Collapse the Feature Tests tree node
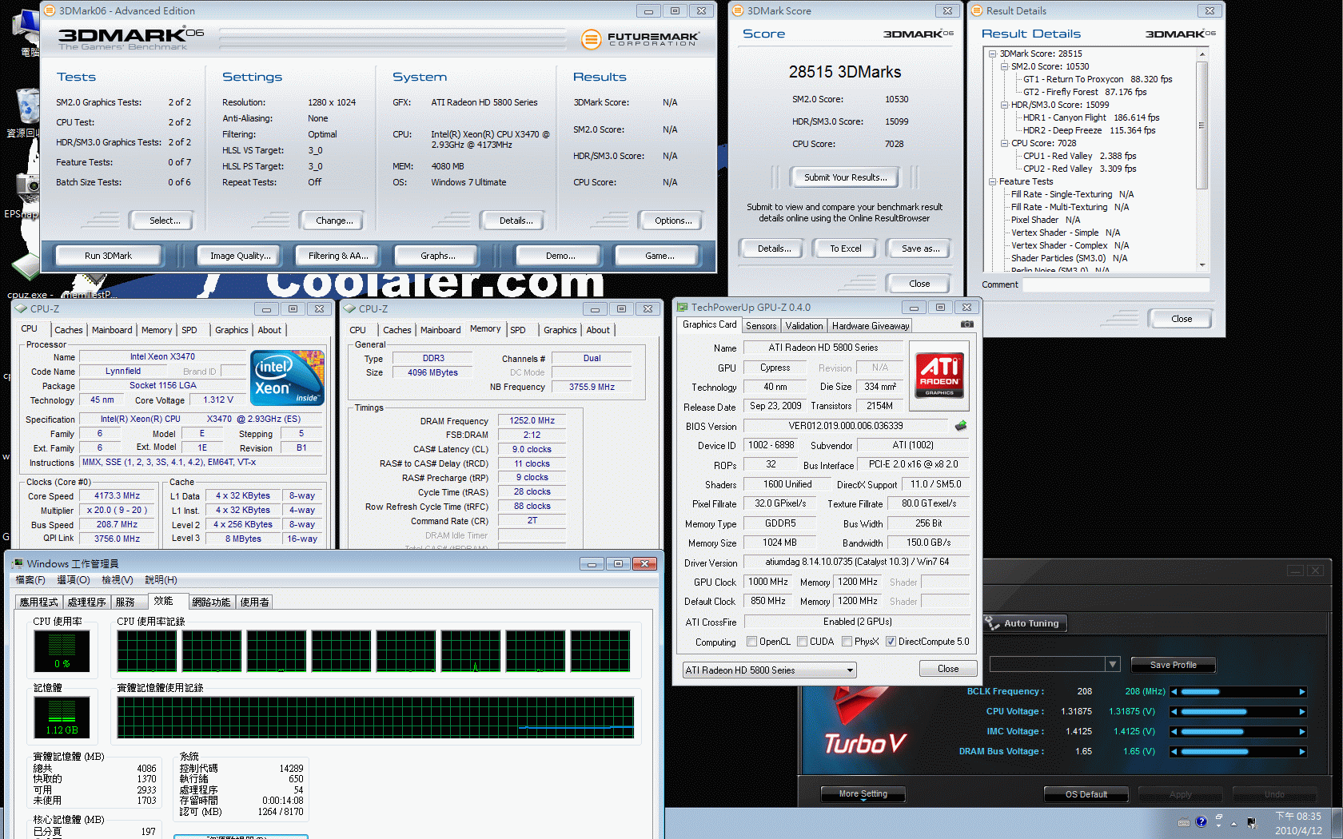The height and width of the screenshot is (839, 1343). pos(992,181)
